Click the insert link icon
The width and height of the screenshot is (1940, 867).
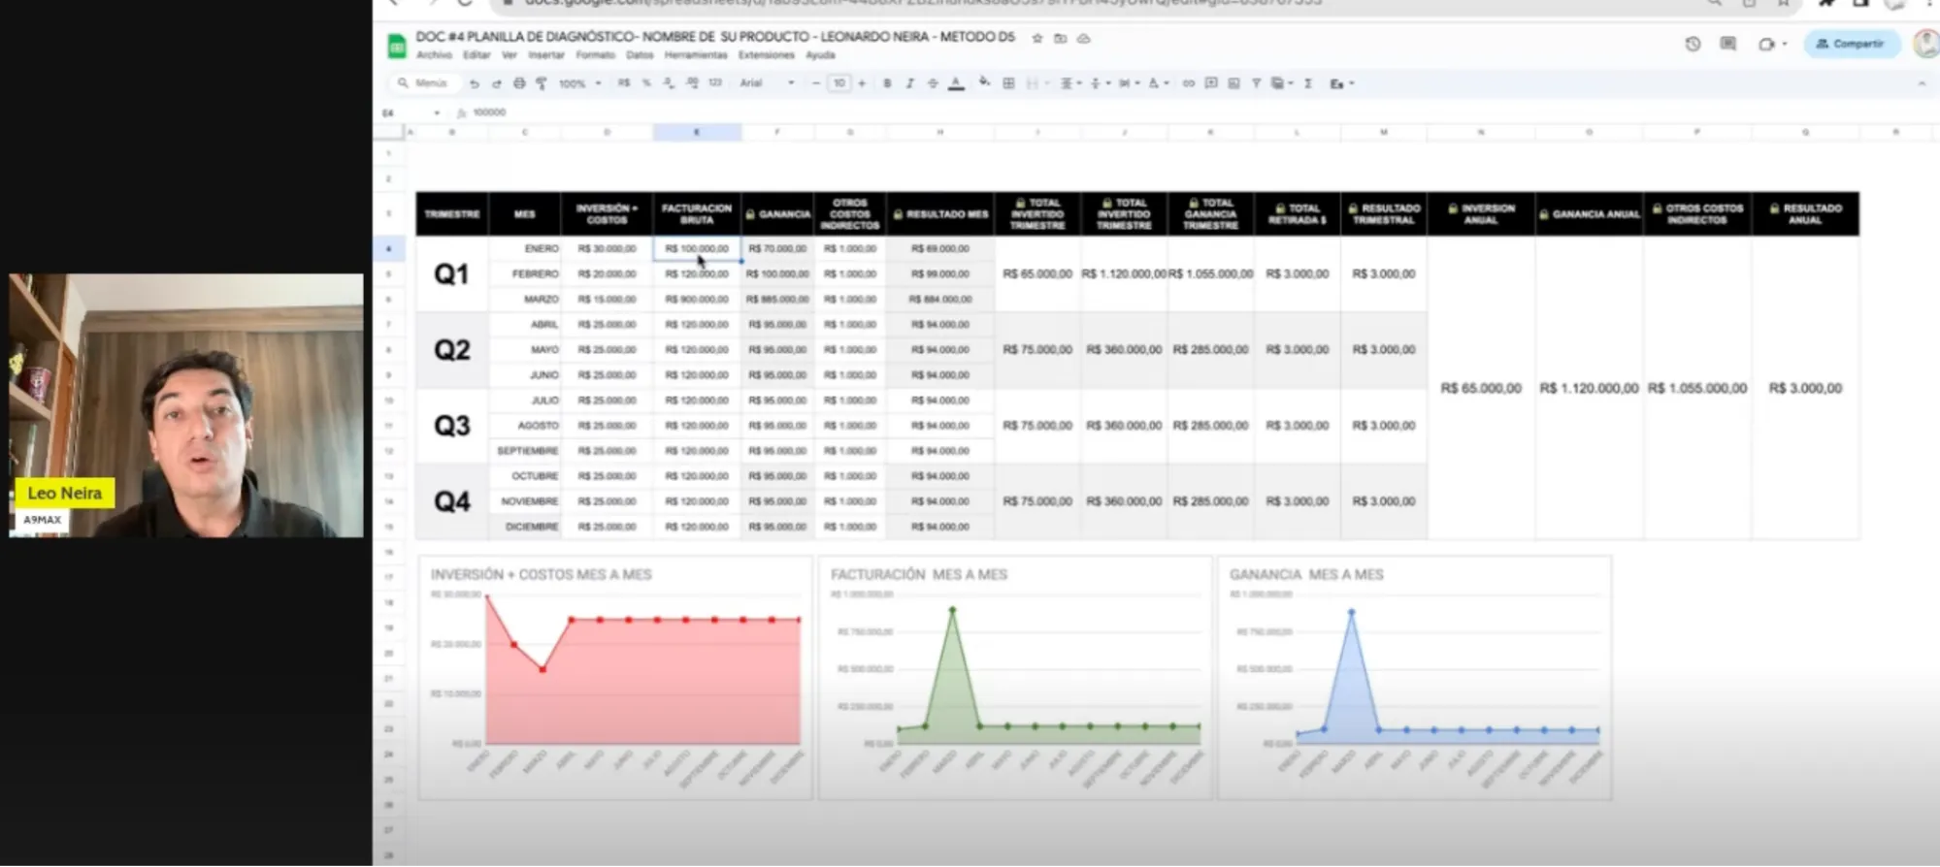click(x=1188, y=83)
